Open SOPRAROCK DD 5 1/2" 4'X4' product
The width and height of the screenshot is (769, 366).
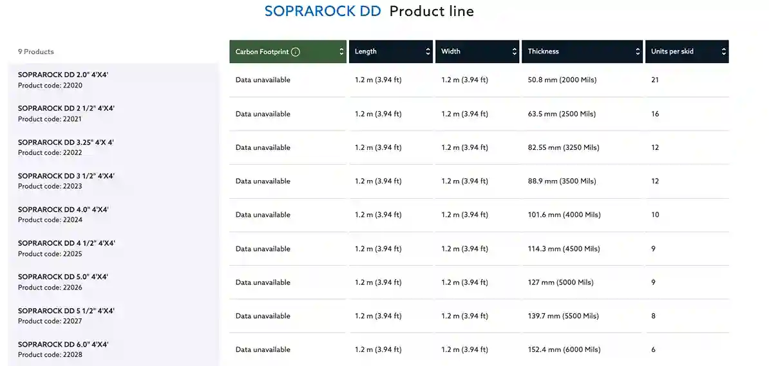[66, 311]
